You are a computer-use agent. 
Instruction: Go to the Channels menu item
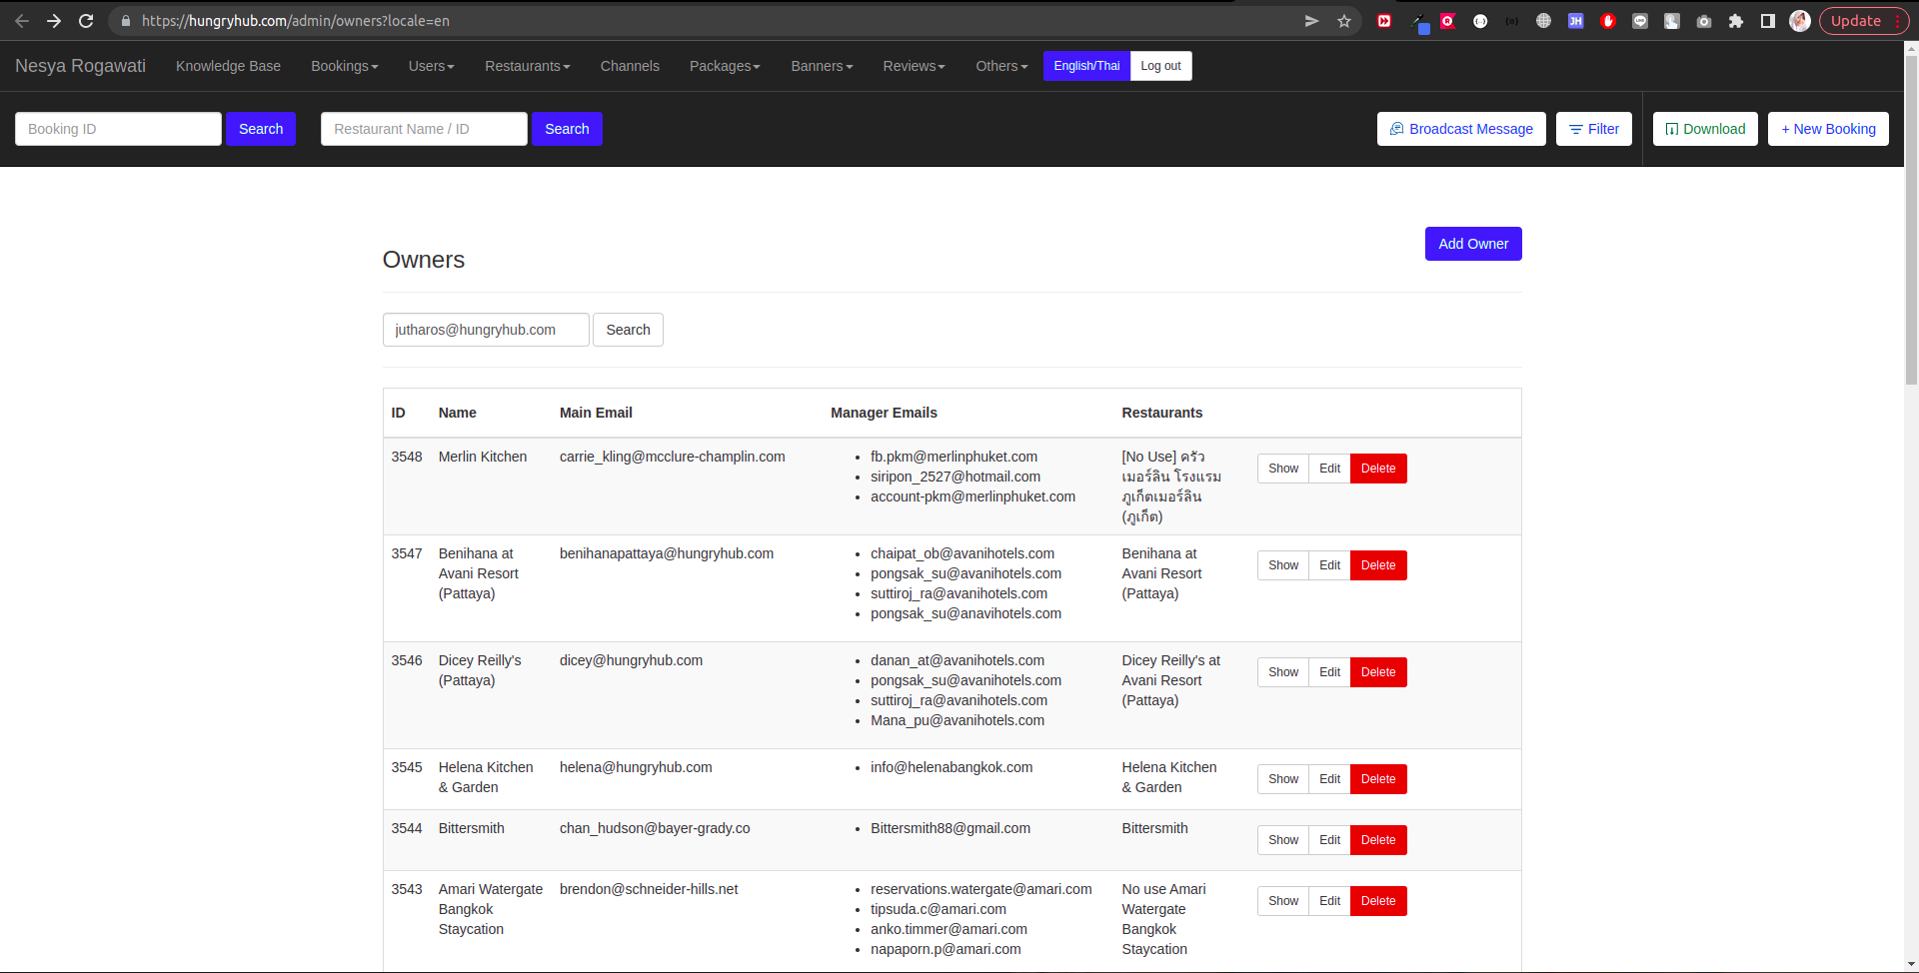(630, 66)
